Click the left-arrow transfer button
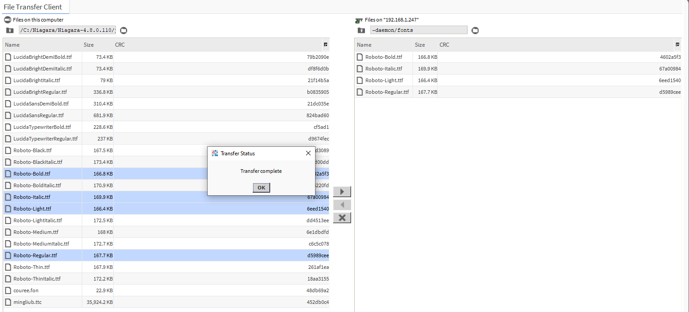 tap(342, 205)
